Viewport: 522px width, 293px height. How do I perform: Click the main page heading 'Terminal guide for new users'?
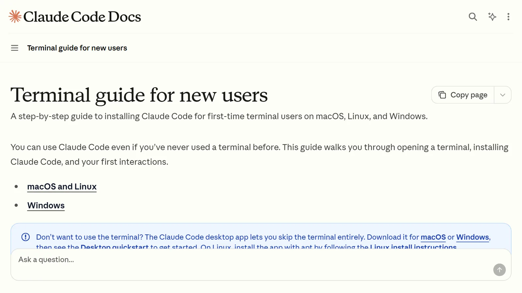click(x=139, y=95)
